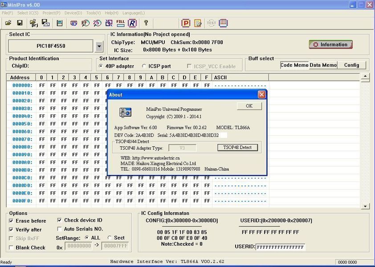Click the SetRange start address 00000000 field
Image resolution: width=375 pixels, height=267 pixels.
click(79, 246)
